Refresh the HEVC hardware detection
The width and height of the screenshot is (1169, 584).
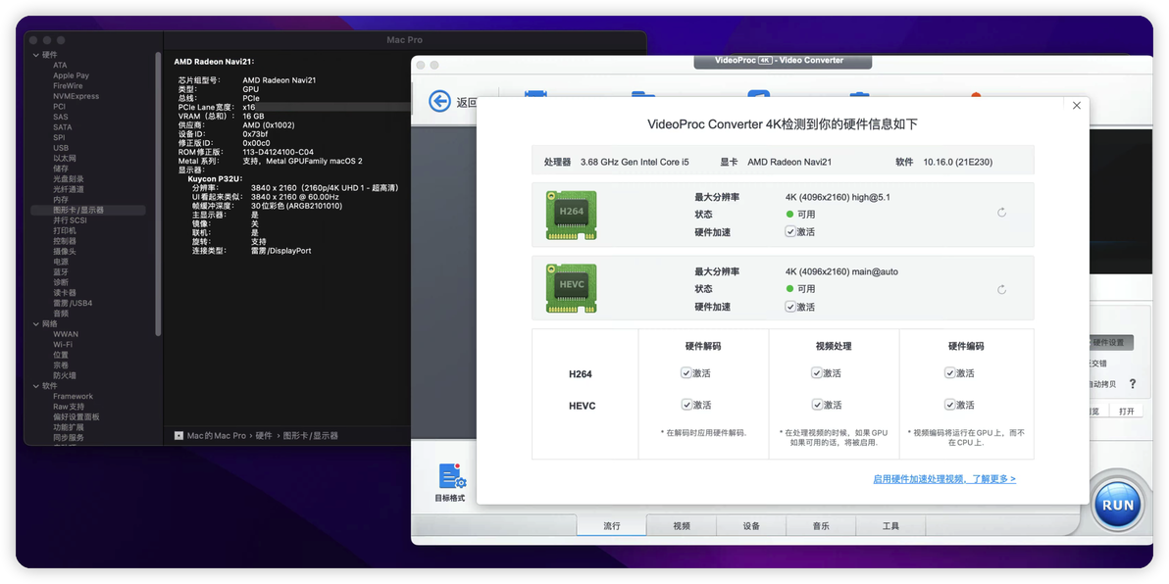click(1002, 289)
